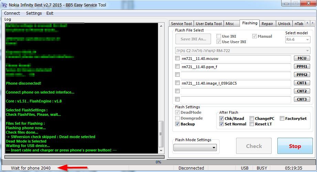Toggle the Manual checkbox
Image resolution: width=317 pixels, height=172 pixels.
[254, 36]
